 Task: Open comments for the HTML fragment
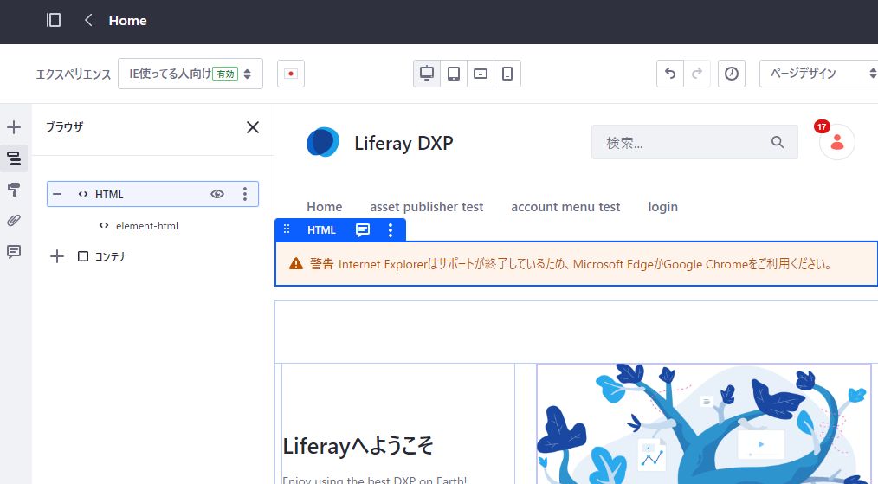click(363, 229)
